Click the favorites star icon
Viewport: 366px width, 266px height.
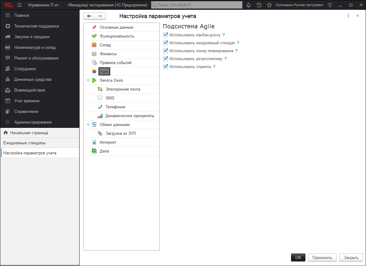(269, 5)
